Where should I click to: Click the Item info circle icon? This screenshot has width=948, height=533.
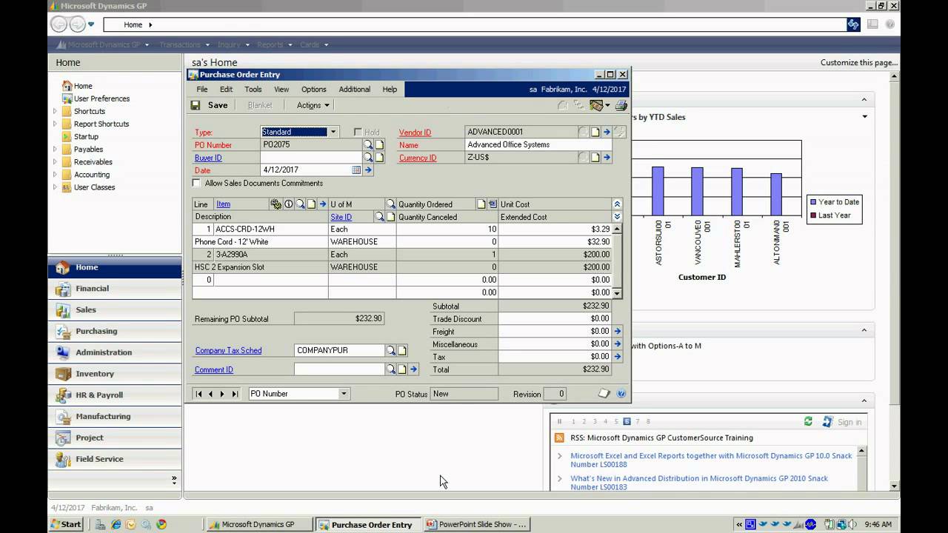288,204
